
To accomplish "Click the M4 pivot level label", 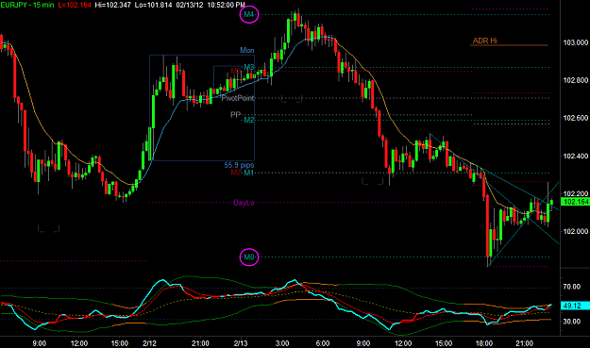I will click(x=248, y=15).
